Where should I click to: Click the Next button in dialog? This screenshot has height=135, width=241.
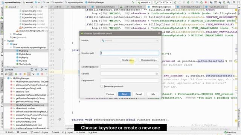(x=124, y=94)
